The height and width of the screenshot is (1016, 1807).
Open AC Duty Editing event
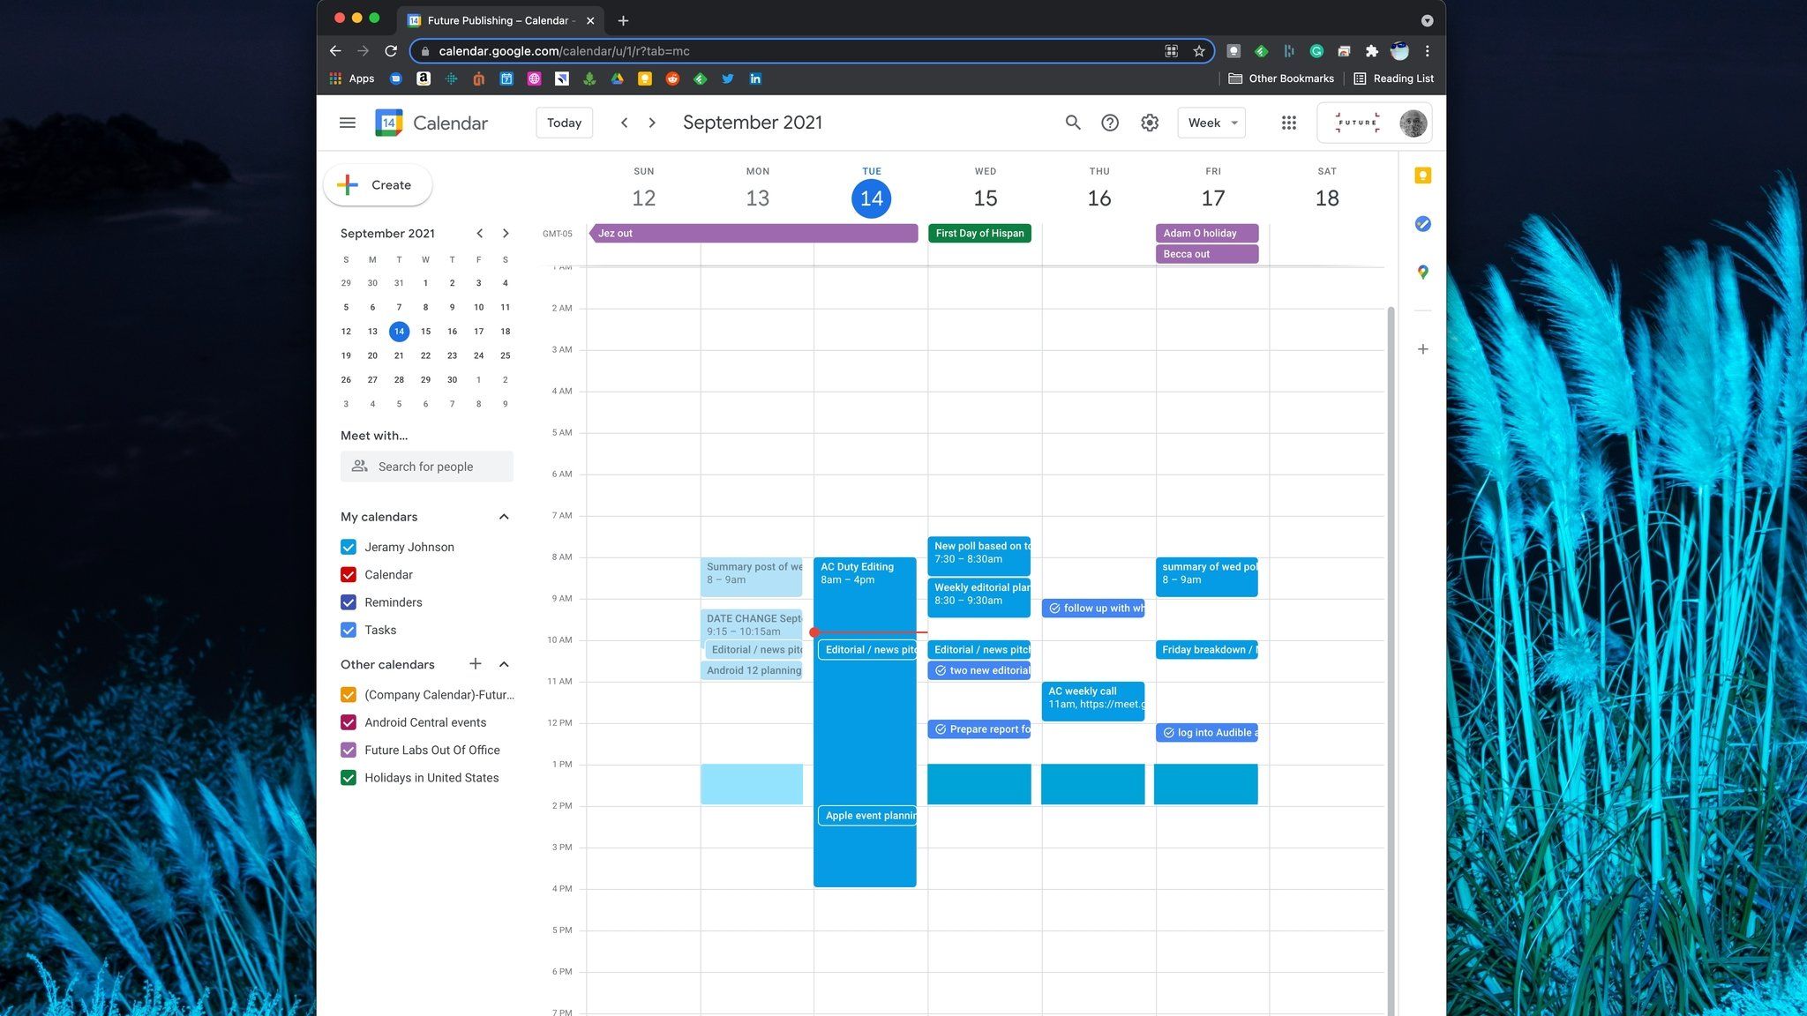click(x=865, y=721)
